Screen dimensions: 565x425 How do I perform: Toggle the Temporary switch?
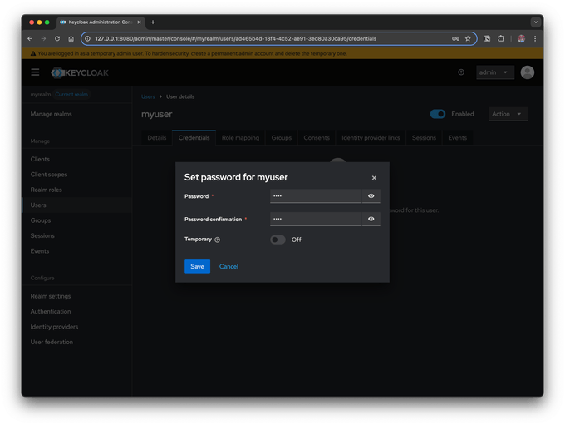pos(278,240)
